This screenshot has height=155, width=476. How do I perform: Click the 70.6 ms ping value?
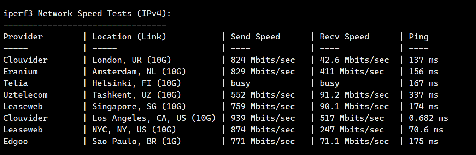point(426,130)
